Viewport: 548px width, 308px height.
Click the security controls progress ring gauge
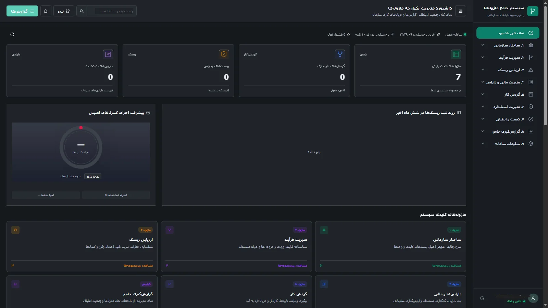(x=81, y=147)
